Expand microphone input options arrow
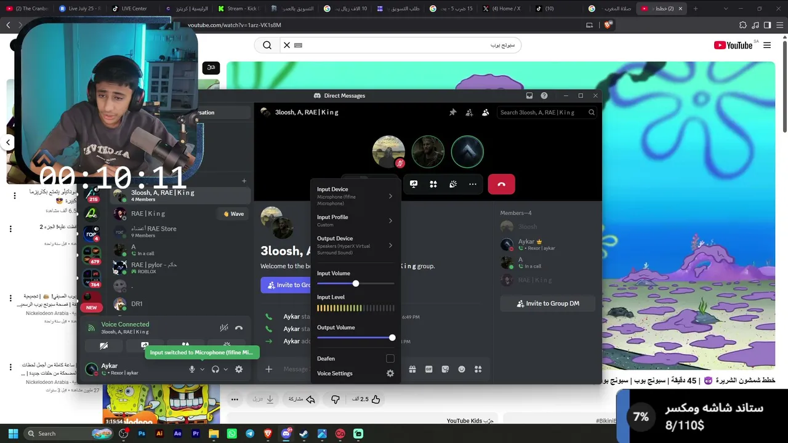The width and height of the screenshot is (788, 443). pos(202,369)
